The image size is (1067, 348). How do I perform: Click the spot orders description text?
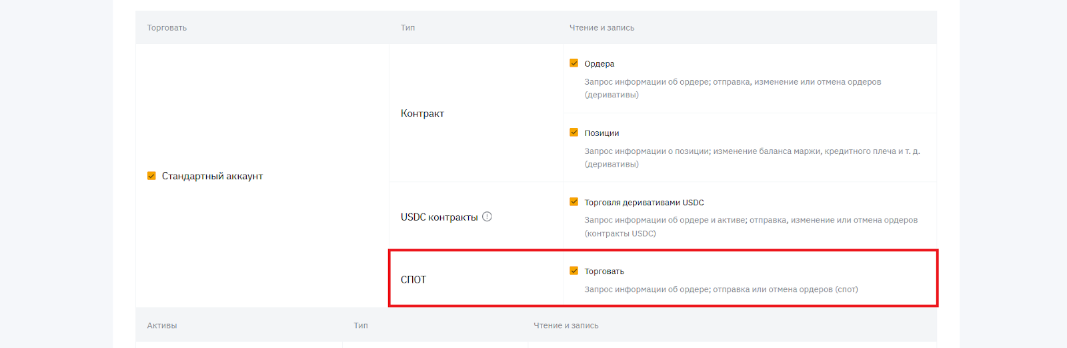click(x=721, y=289)
